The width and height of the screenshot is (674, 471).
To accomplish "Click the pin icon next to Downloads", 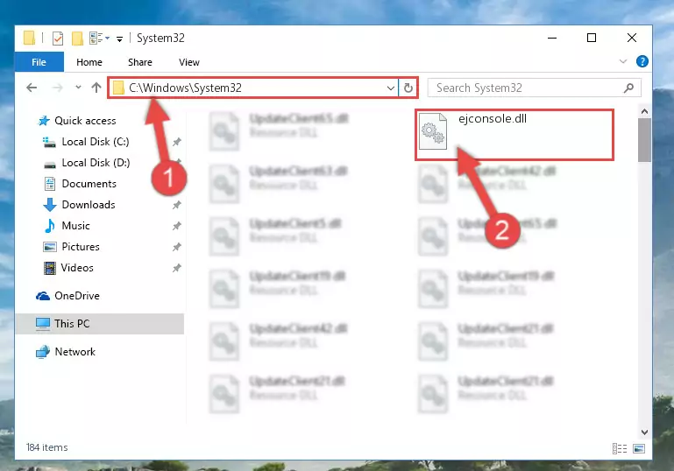I will [177, 205].
